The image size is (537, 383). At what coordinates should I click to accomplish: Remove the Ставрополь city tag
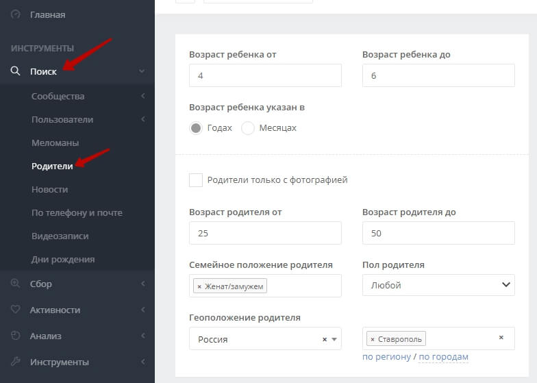tap(372, 339)
